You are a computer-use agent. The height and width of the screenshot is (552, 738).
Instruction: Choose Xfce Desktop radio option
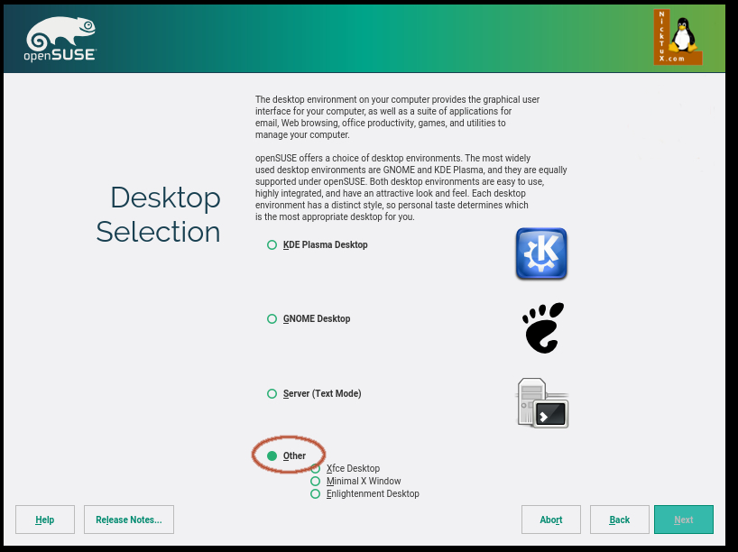(316, 469)
